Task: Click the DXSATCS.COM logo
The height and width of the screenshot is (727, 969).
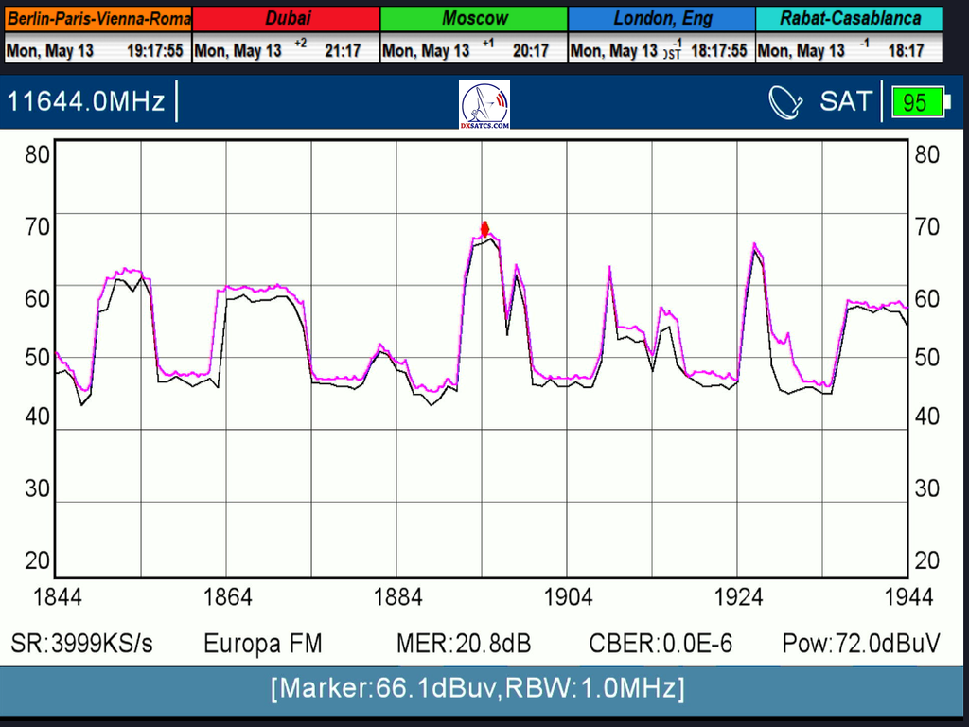Action: (484, 104)
